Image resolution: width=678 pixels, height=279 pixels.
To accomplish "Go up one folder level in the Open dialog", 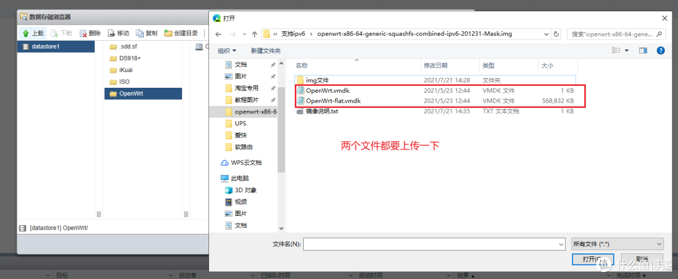I will (254, 34).
